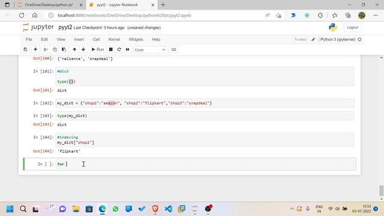Go to browser home page
The image size is (384, 216).
(35, 15)
